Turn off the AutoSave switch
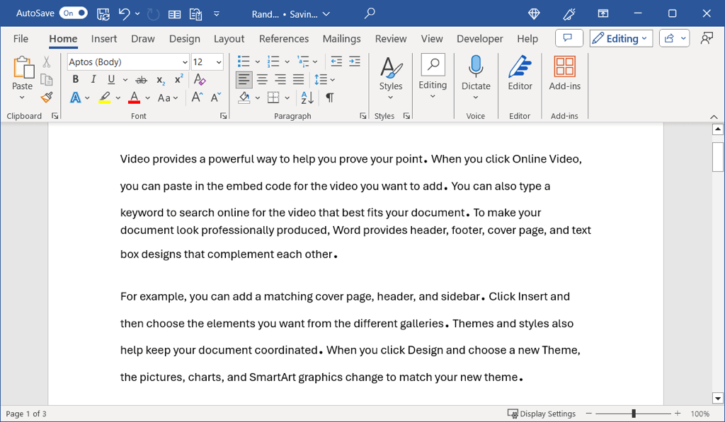The height and width of the screenshot is (422, 725). (74, 13)
